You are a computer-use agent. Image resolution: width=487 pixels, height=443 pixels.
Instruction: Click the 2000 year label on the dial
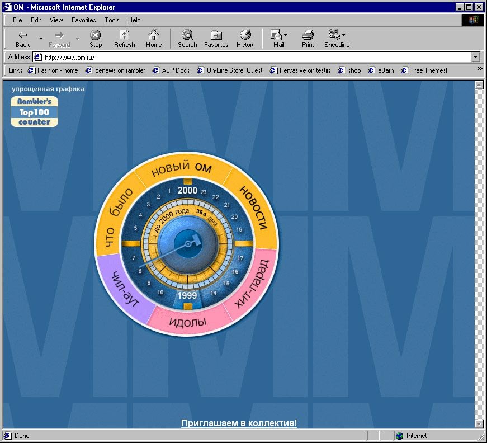click(x=187, y=190)
